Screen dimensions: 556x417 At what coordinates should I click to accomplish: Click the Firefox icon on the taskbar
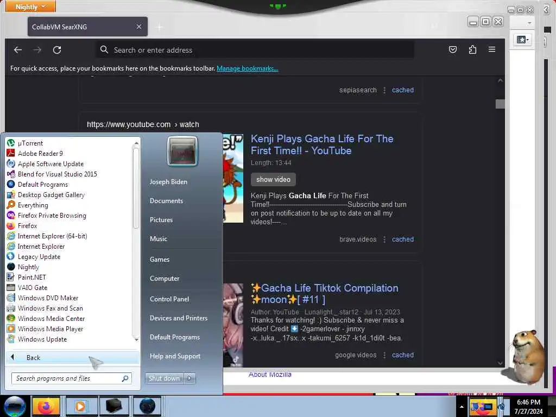(x=46, y=406)
